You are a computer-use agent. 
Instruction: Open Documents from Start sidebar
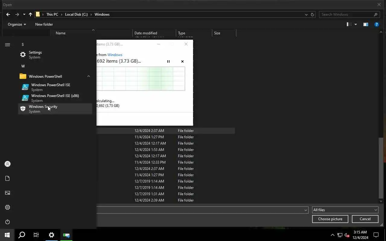(x=8, y=178)
